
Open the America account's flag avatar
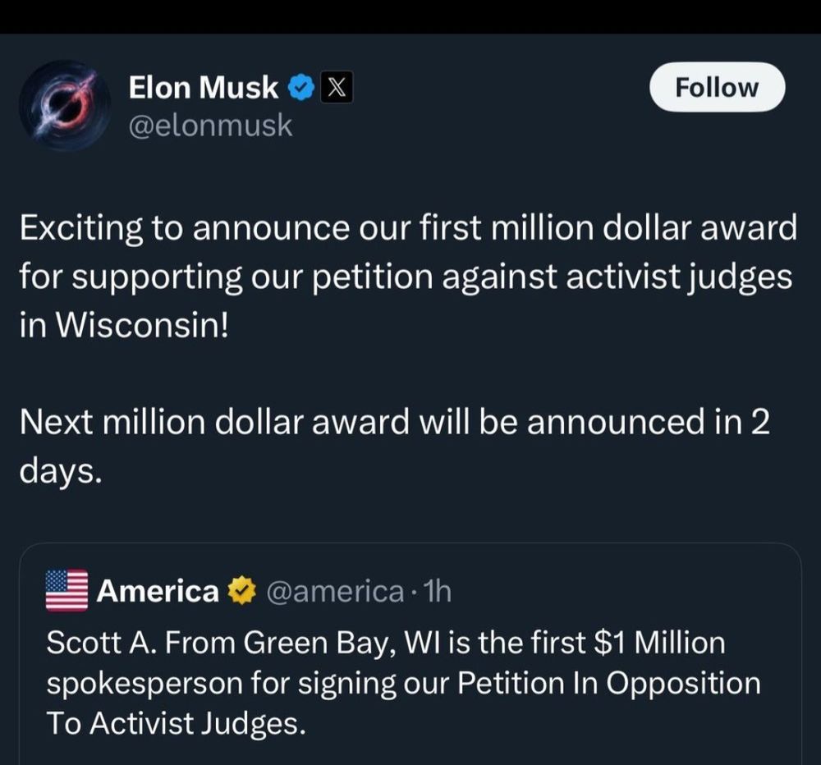[x=67, y=591]
